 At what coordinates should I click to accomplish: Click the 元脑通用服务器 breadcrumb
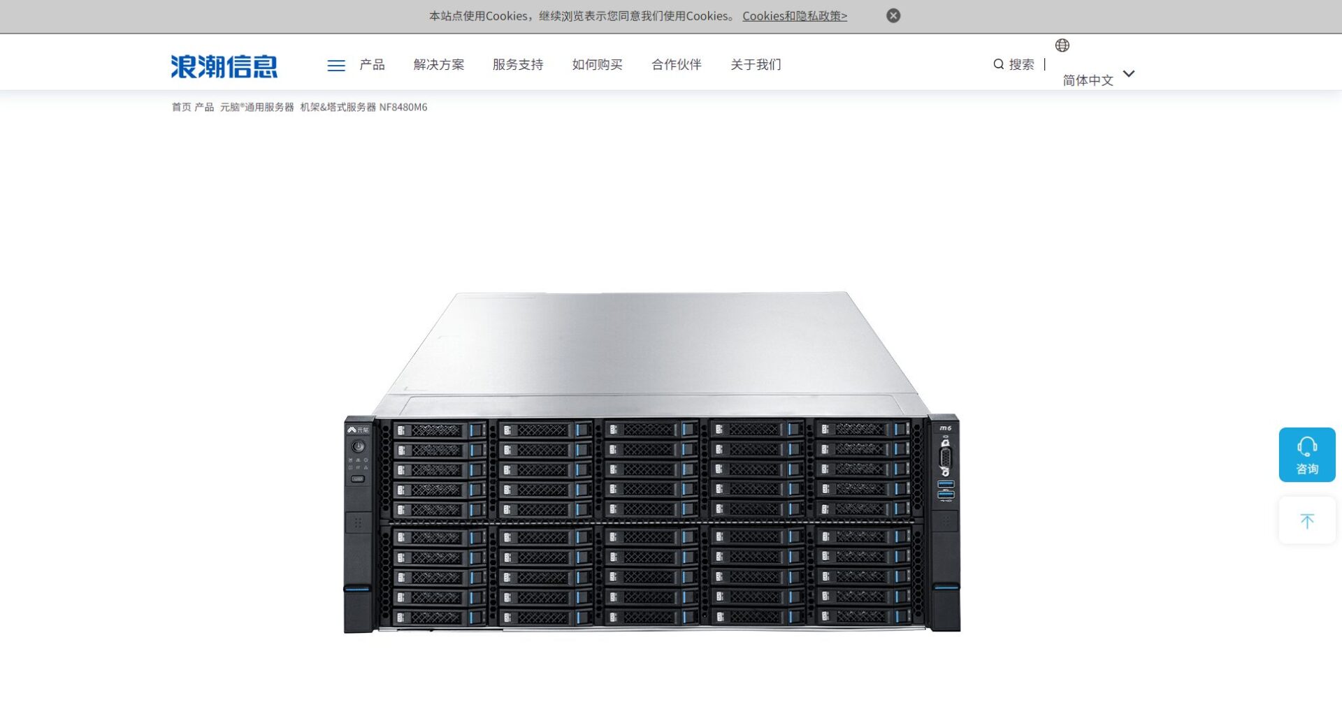(257, 107)
